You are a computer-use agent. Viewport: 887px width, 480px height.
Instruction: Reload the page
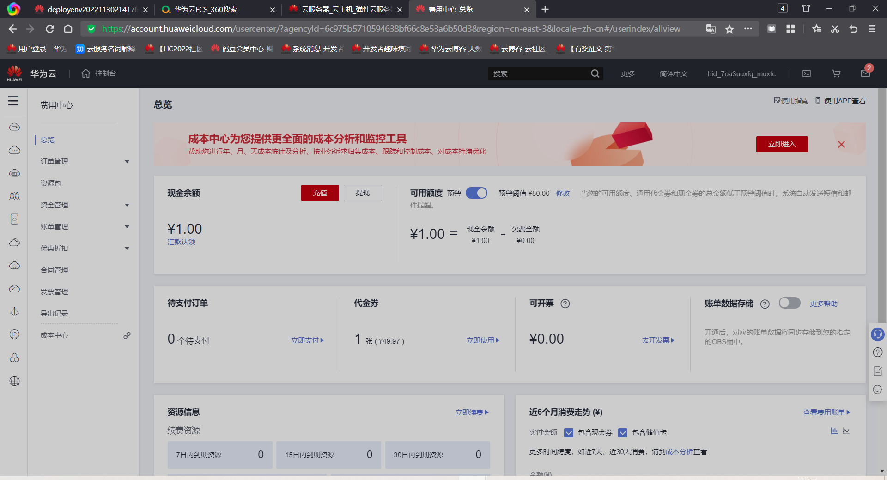pos(50,29)
